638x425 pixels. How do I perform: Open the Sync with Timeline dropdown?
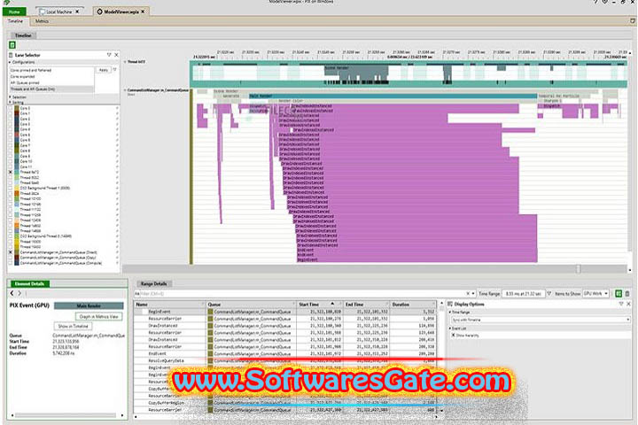[541, 320]
